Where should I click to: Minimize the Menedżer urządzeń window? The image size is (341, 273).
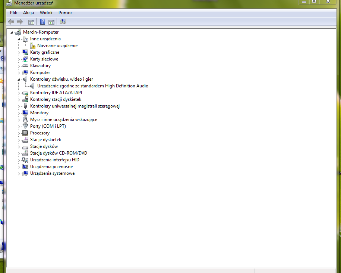tap(304, 2)
